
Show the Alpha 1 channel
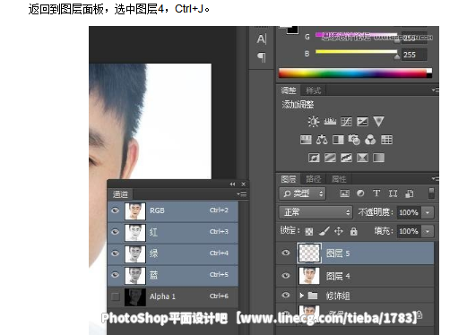coord(115,296)
